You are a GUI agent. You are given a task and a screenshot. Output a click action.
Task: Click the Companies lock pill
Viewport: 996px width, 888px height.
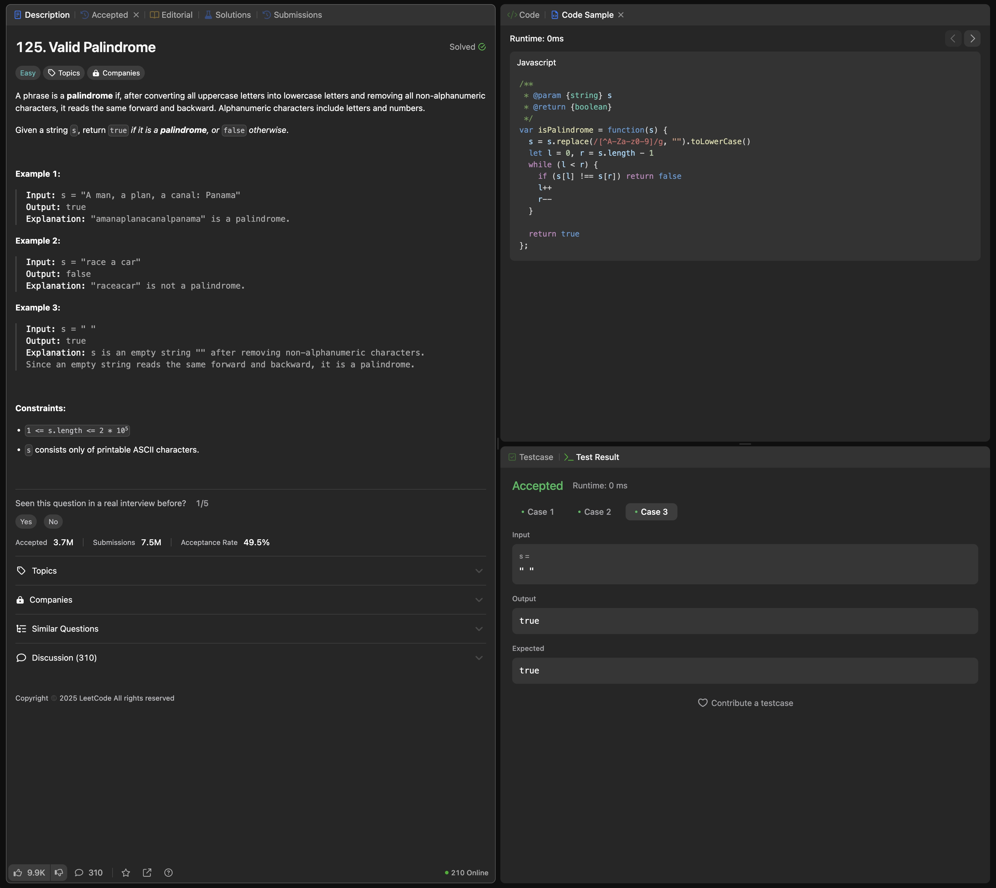point(116,73)
